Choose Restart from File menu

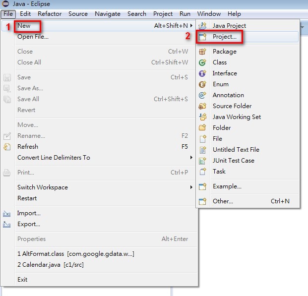click(98, 198)
